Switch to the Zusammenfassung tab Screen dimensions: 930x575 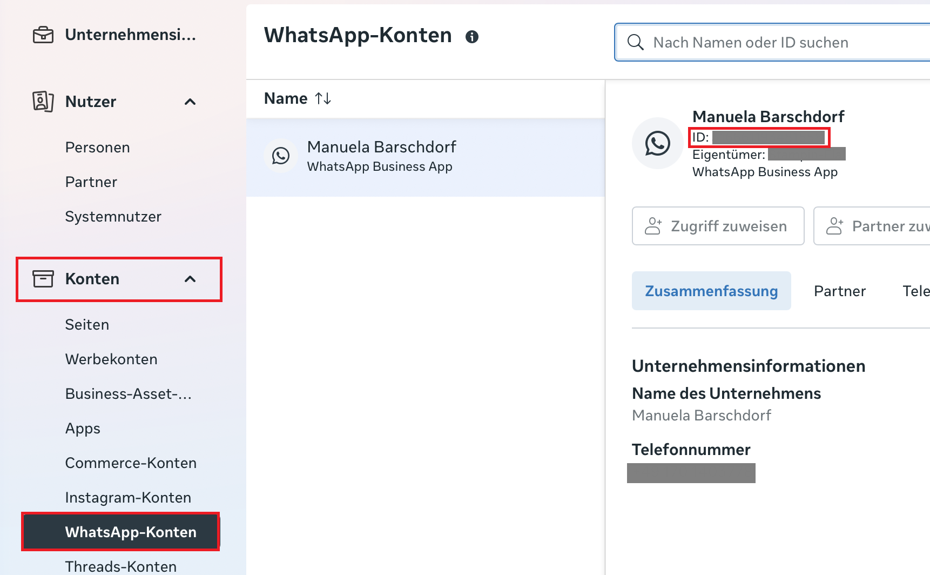(x=711, y=291)
